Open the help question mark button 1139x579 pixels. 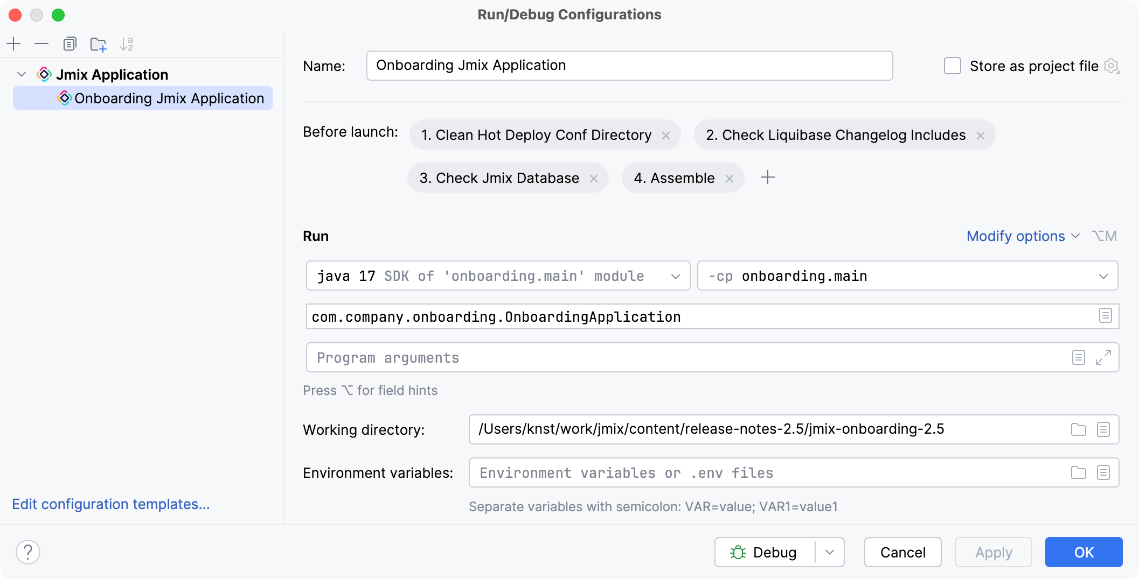tap(28, 552)
